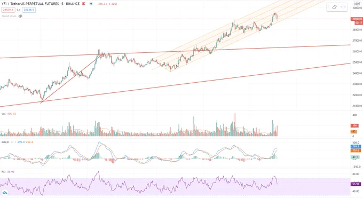This screenshot has height=198, width=363.
Task: Click the orange MACD signal label 252.6
Action: coord(356,151)
